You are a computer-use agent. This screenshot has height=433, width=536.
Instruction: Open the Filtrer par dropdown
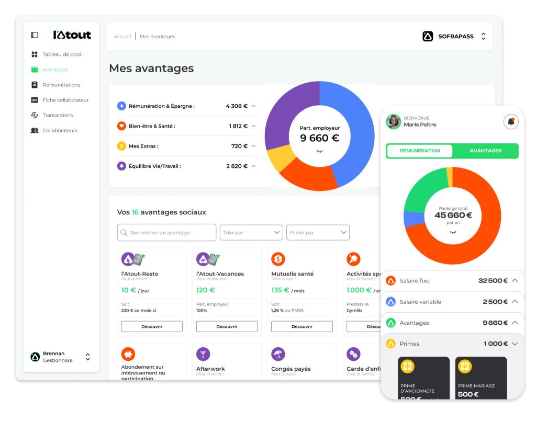pyautogui.click(x=318, y=233)
